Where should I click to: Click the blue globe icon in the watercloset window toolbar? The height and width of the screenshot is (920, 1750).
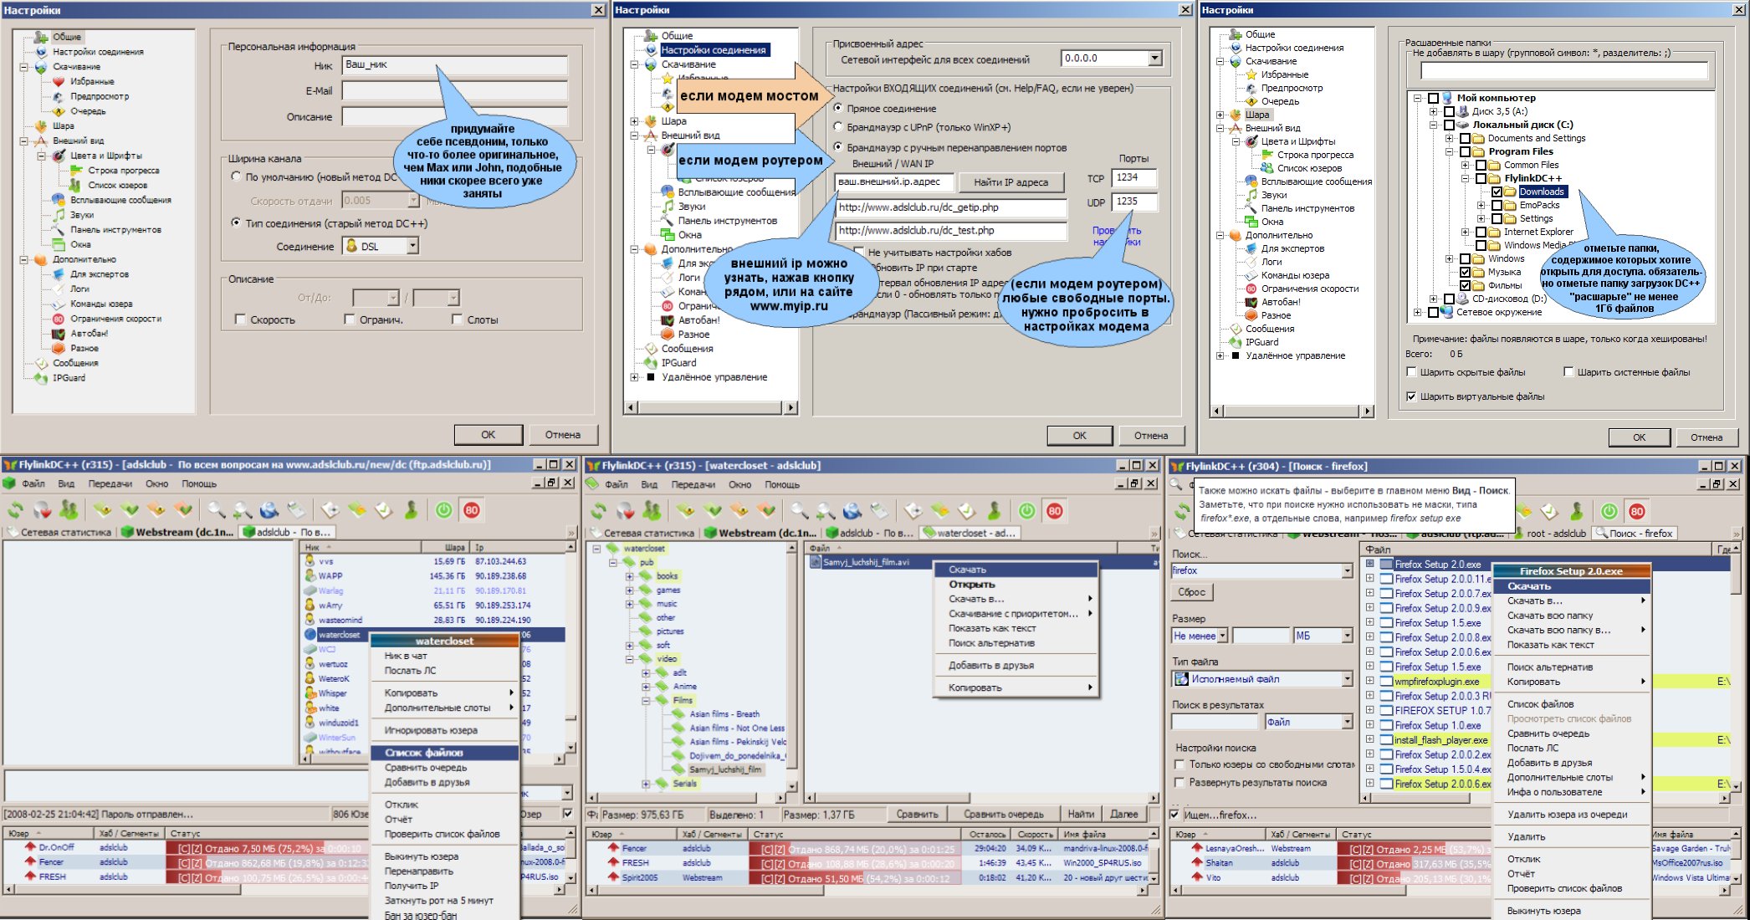pos(852,511)
